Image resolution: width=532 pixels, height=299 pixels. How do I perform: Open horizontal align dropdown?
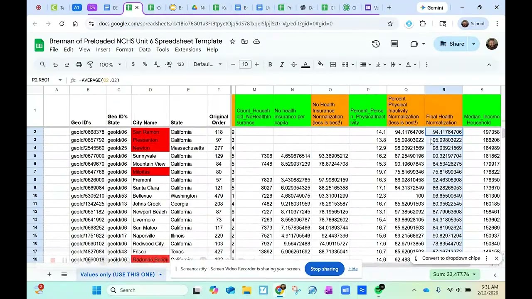coord(365,64)
